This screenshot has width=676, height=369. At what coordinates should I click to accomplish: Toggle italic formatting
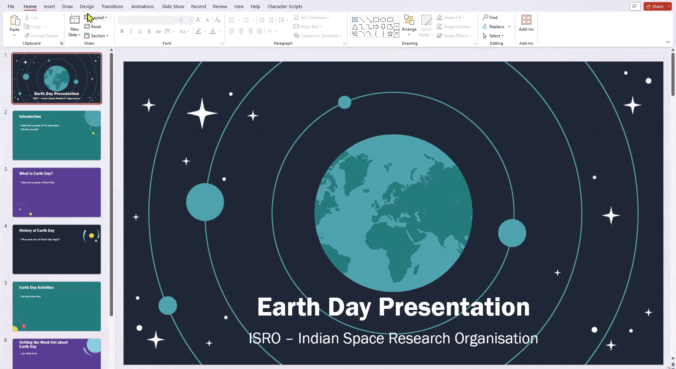coord(131,31)
